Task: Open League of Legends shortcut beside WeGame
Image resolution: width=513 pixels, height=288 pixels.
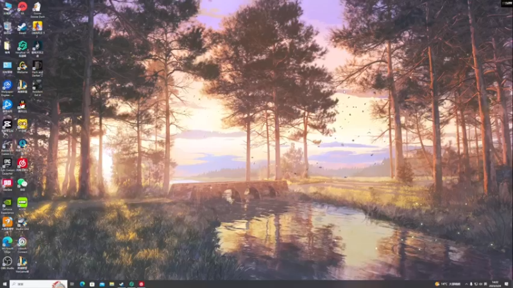Action: pos(22,86)
